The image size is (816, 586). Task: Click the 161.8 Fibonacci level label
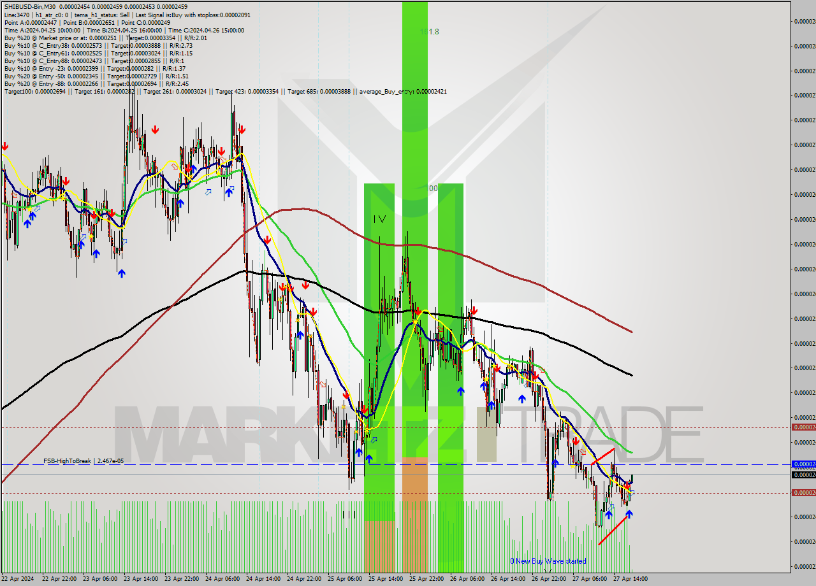point(429,31)
